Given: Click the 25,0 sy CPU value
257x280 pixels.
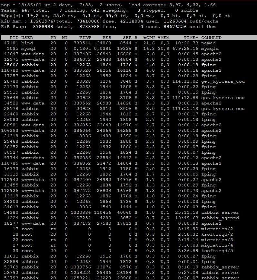Looking at the screenshot, I should (x=59, y=16).
